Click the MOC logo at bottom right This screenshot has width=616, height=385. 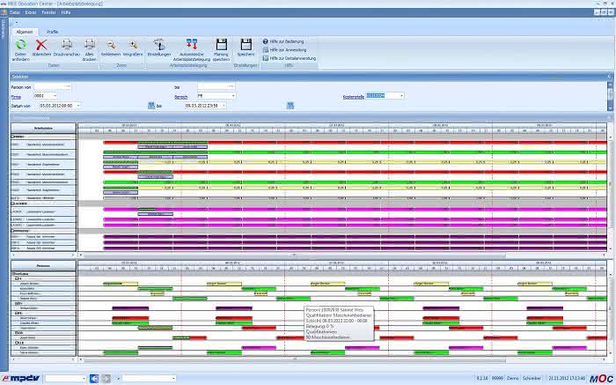(601, 378)
